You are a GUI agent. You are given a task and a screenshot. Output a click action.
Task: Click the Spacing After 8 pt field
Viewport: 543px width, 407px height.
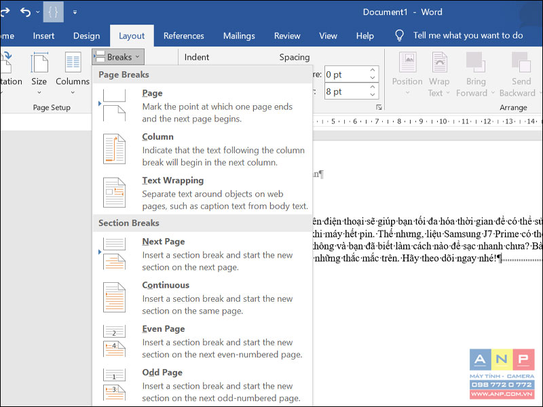click(x=346, y=92)
